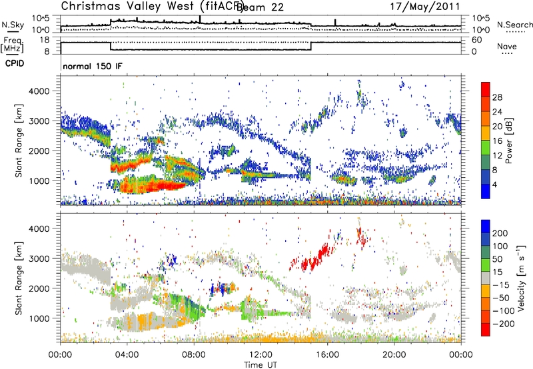Click the tall noise spike near 08:00 in N.Sky plot
533x369 pixels.
click(x=200, y=19)
